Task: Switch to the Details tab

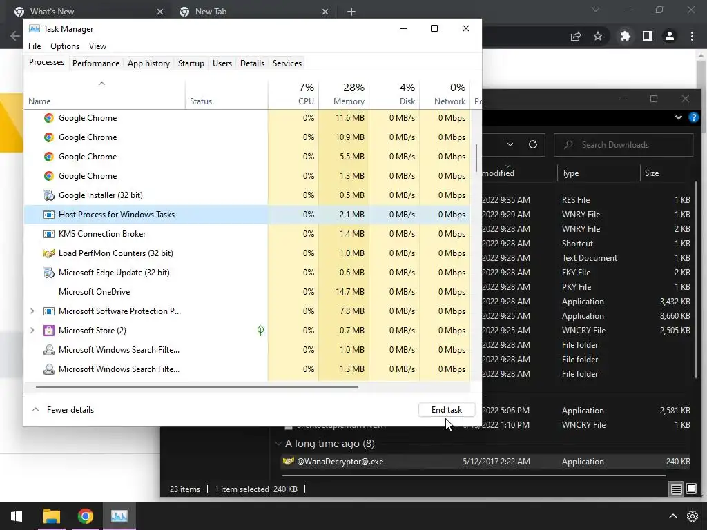Action: coord(252,63)
